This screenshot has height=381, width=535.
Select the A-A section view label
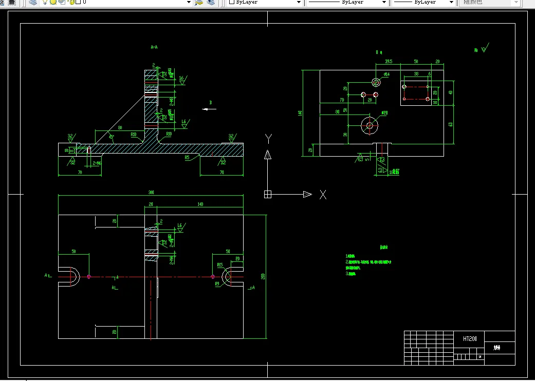154,47
